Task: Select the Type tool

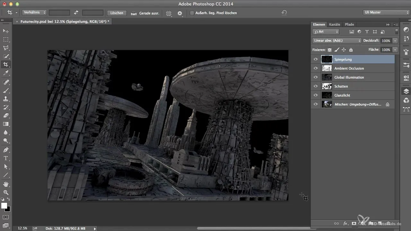Action: [6, 158]
